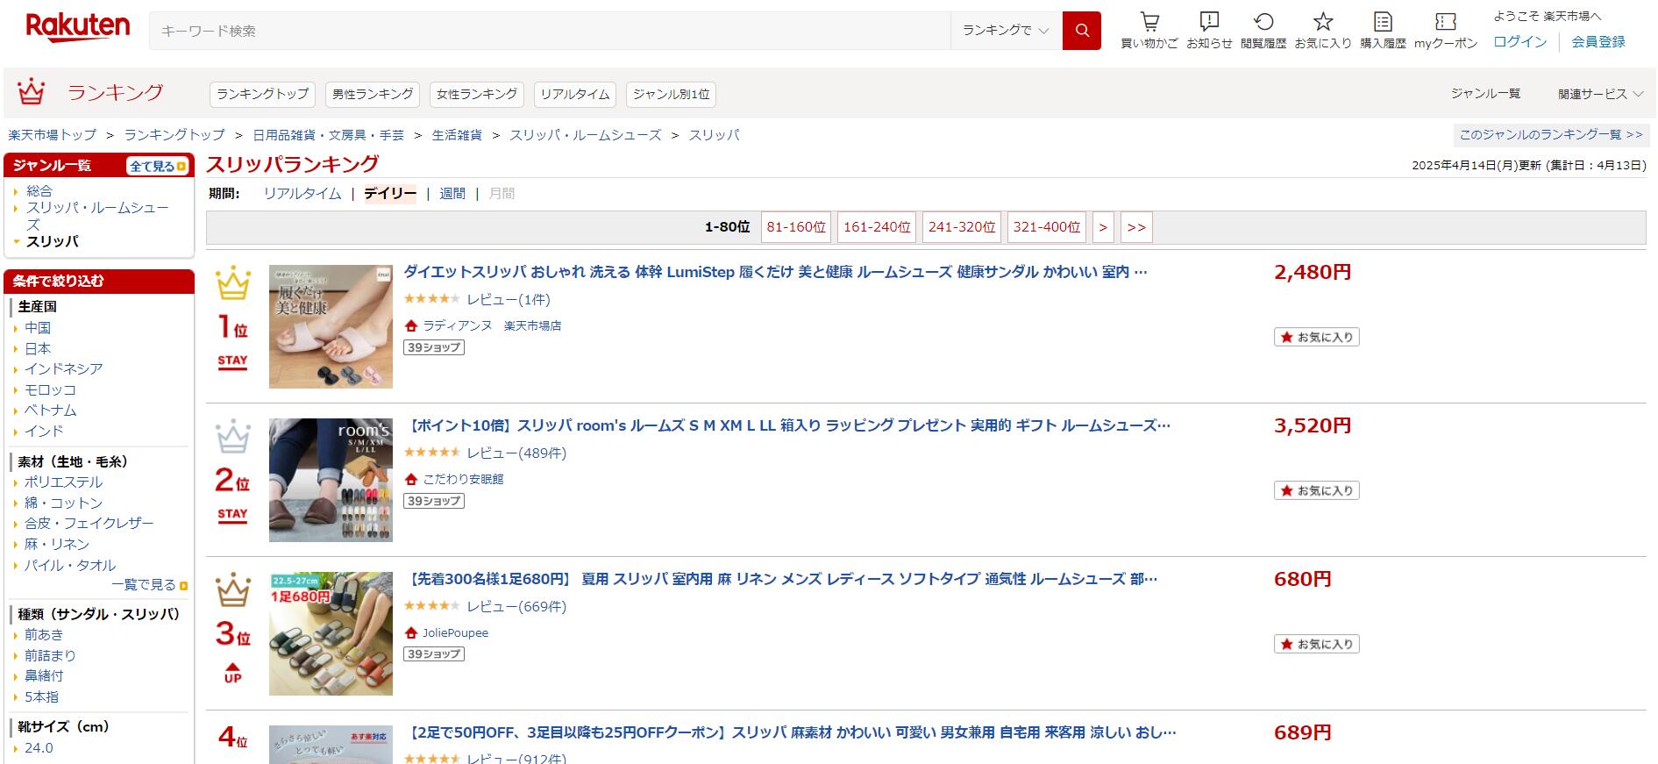Screen dimensions: 1658x764
Task: Open thumbnail of room's slipper
Action: [331, 480]
